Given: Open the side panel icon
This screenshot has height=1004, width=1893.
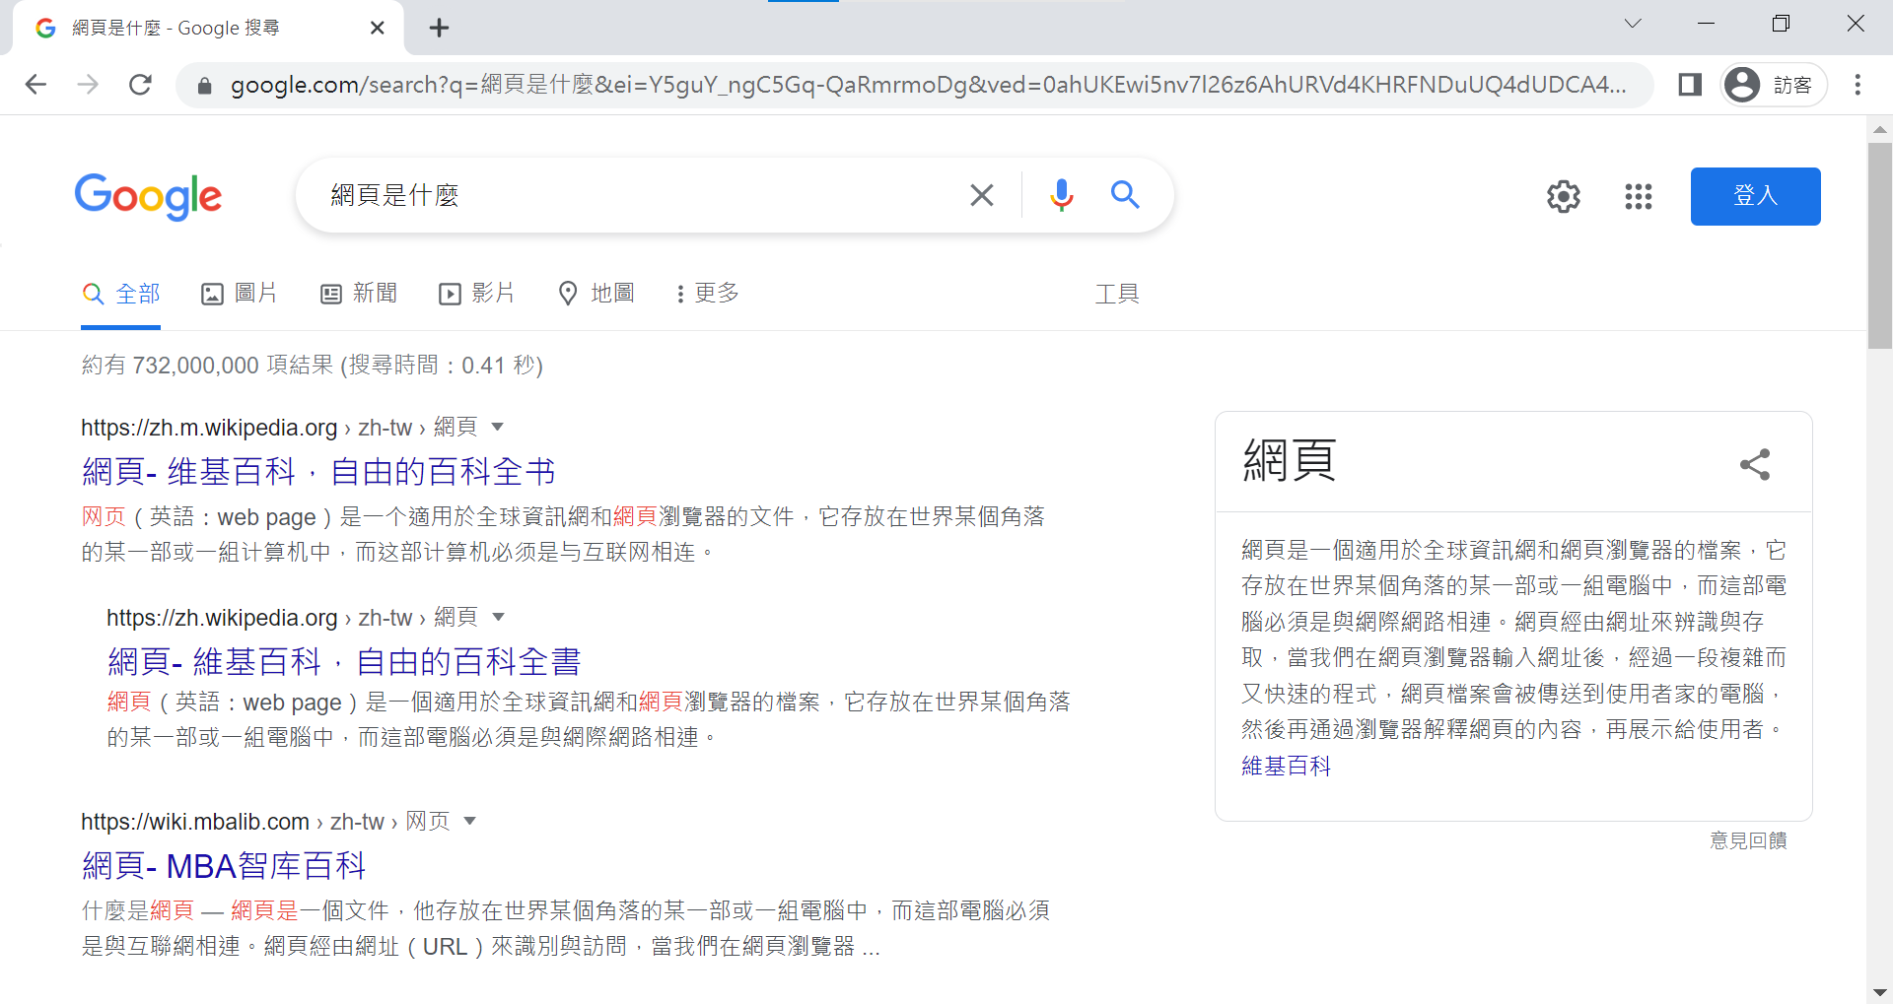Looking at the screenshot, I should tap(1690, 85).
